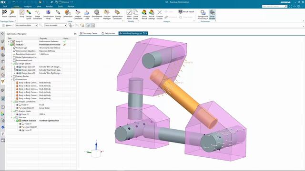Viewport: 305px width, 171px height.
Task: Switch to the Analysis ribbon tab
Action: [x=28, y=6]
